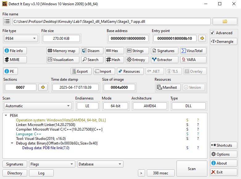Click the 398 msec scan time button

point(161,173)
